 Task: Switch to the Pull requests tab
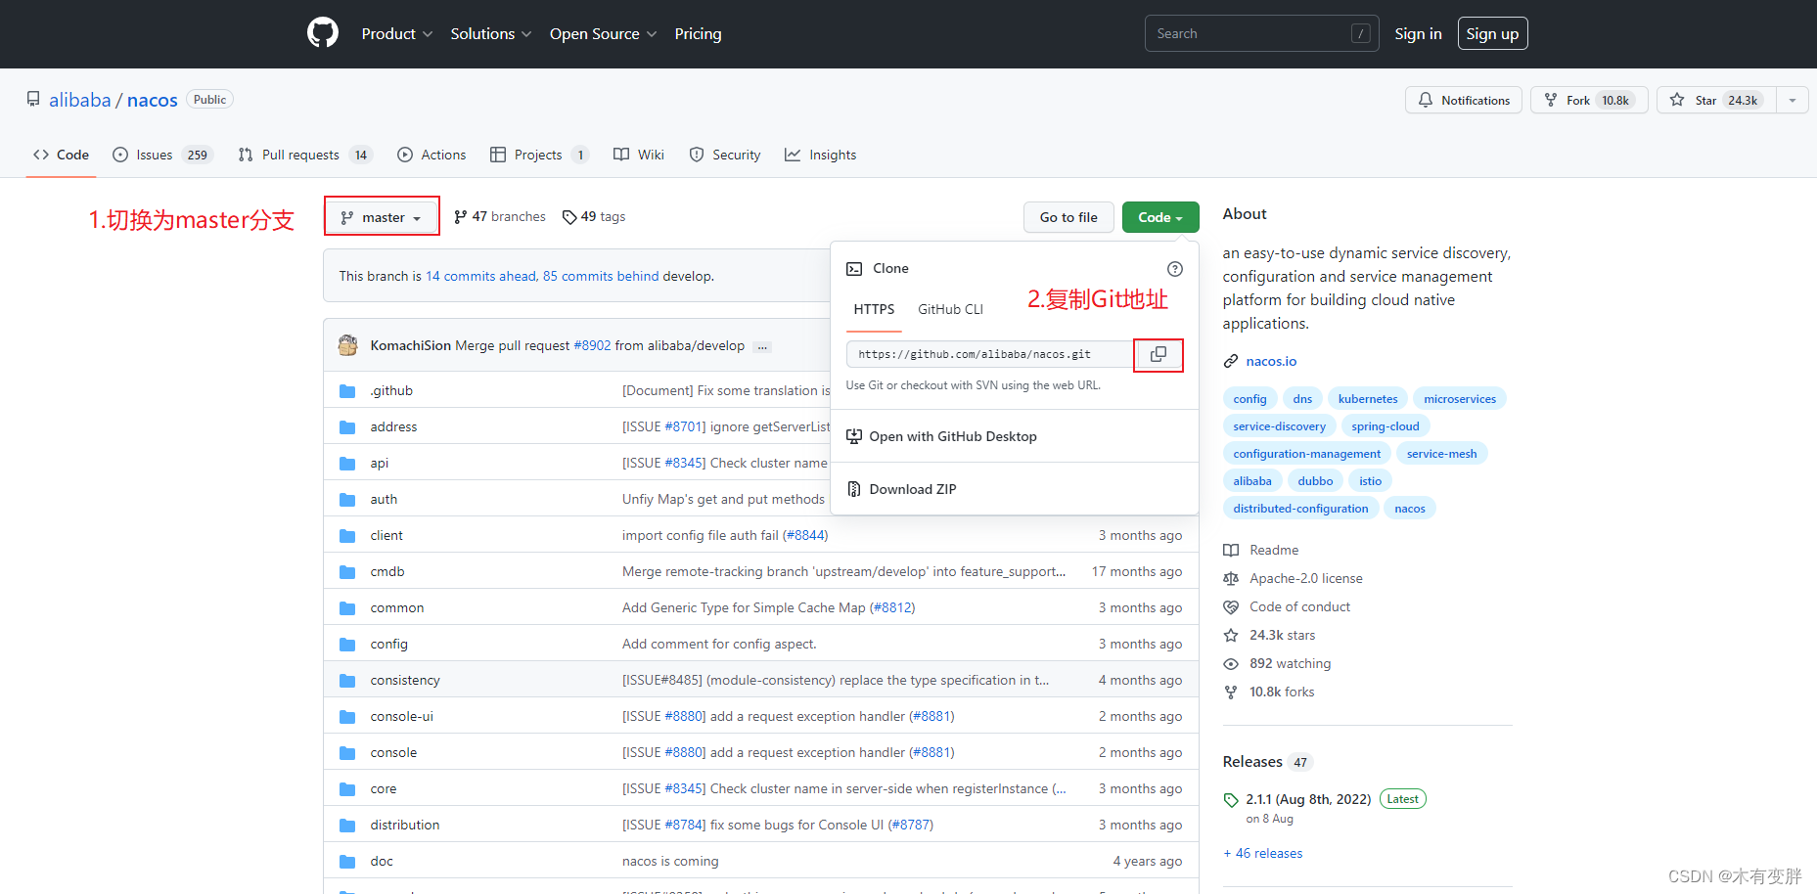(x=304, y=155)
